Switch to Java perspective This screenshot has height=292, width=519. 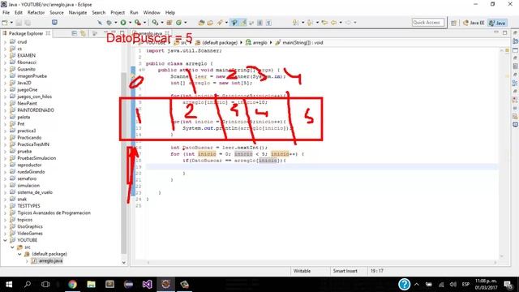pos(497,23)
